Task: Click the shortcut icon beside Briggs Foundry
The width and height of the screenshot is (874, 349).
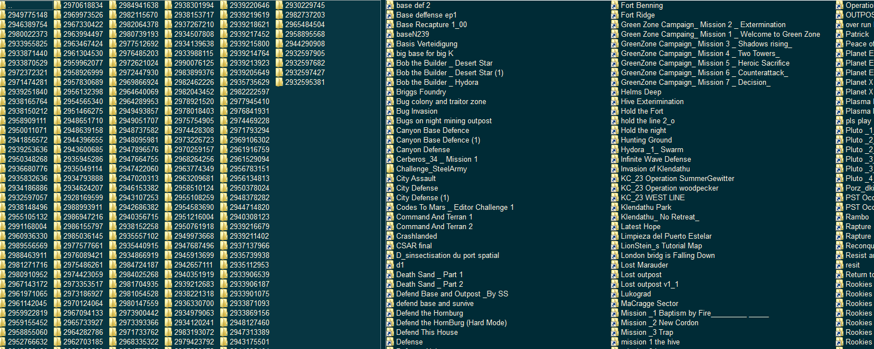Action: [x=391, y=92]
